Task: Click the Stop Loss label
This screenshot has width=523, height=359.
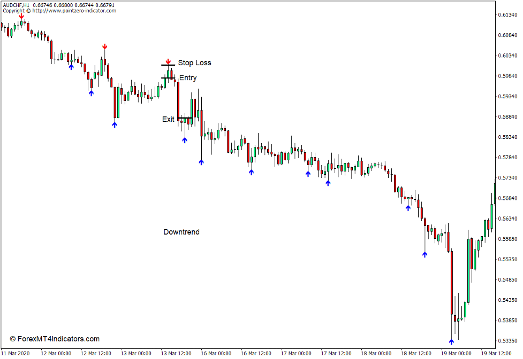Action: [195, 63]
